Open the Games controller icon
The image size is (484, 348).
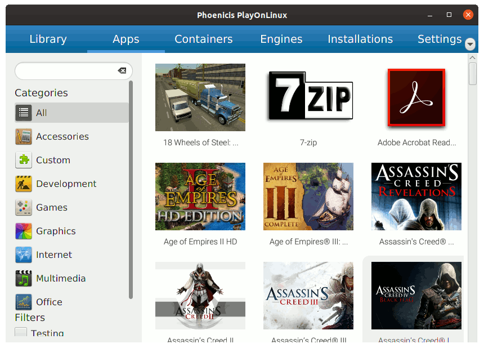point(24,207)
